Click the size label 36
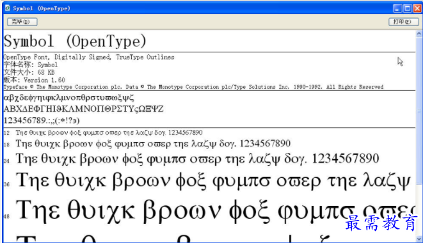This screenshot has width=423, height=243. tap(7, 184)
